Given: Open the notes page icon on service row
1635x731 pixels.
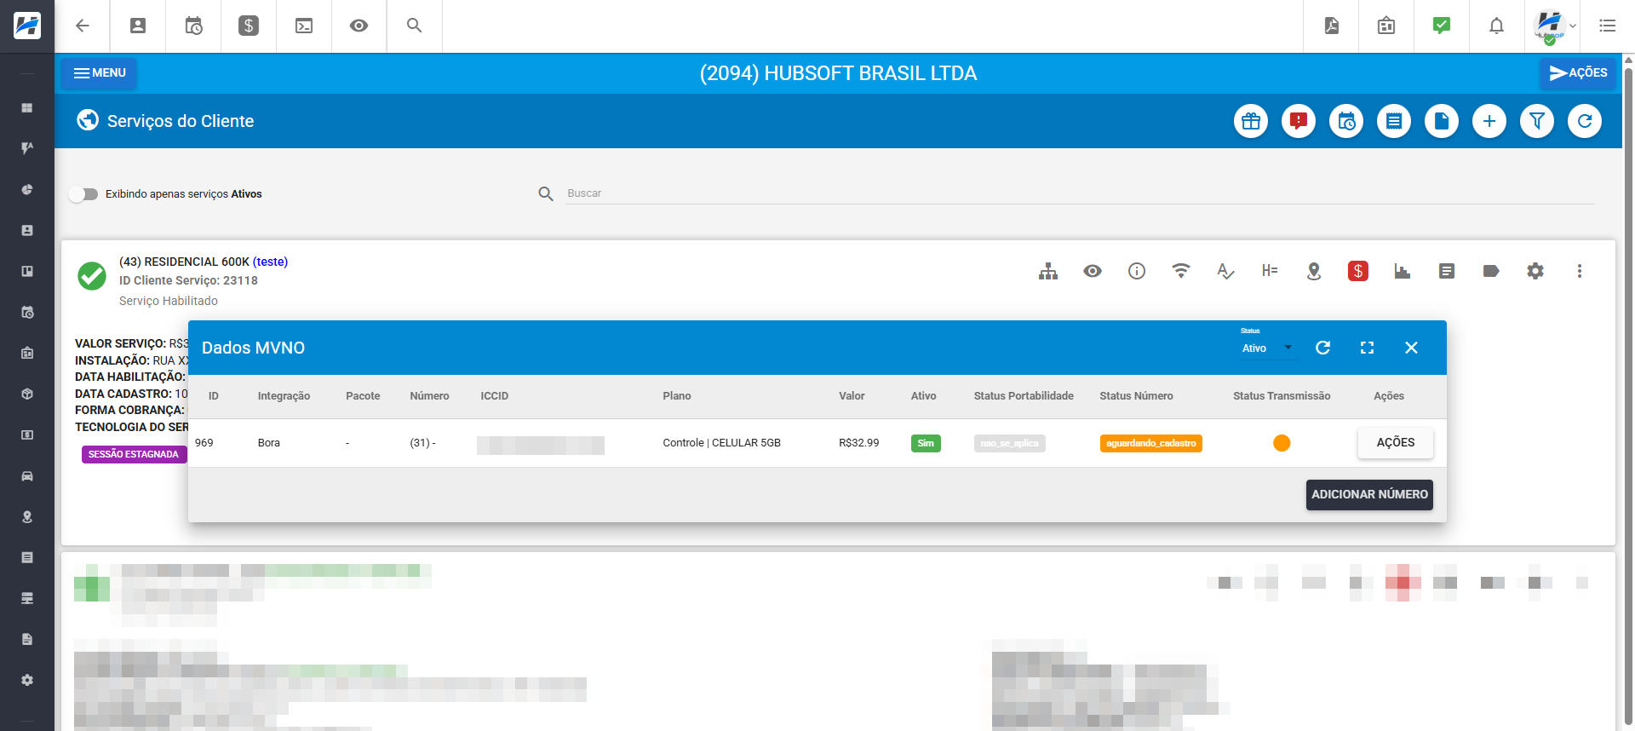Looking at the screenshot, I should [x=1447, y=271].
